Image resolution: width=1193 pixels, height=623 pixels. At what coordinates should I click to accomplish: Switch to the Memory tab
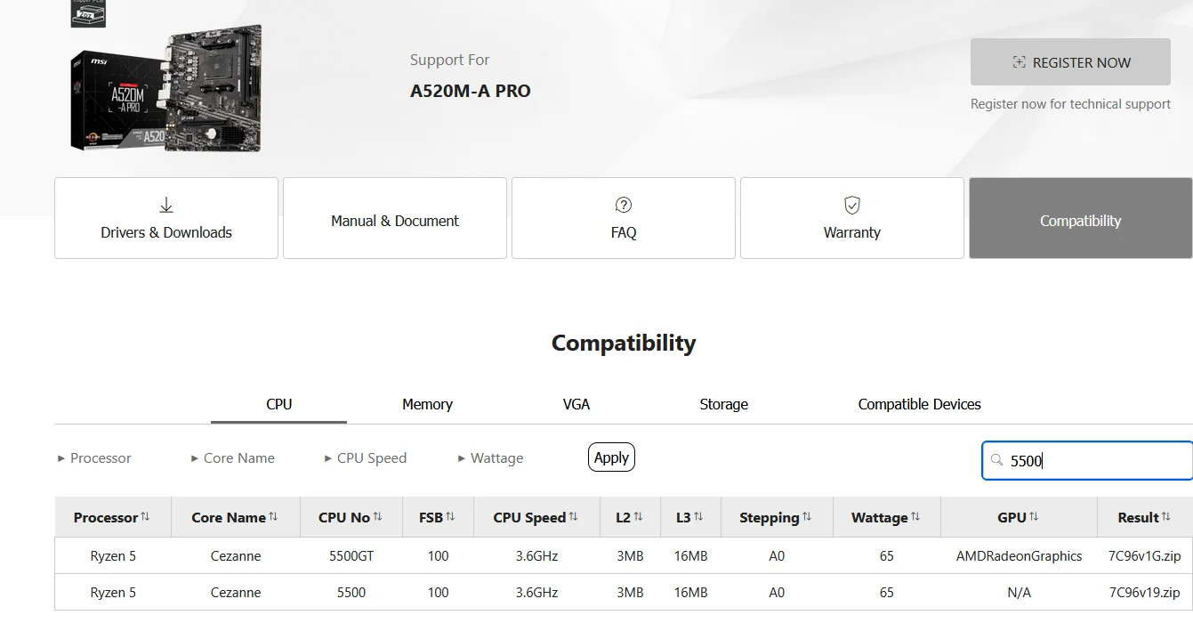(427, 404)
